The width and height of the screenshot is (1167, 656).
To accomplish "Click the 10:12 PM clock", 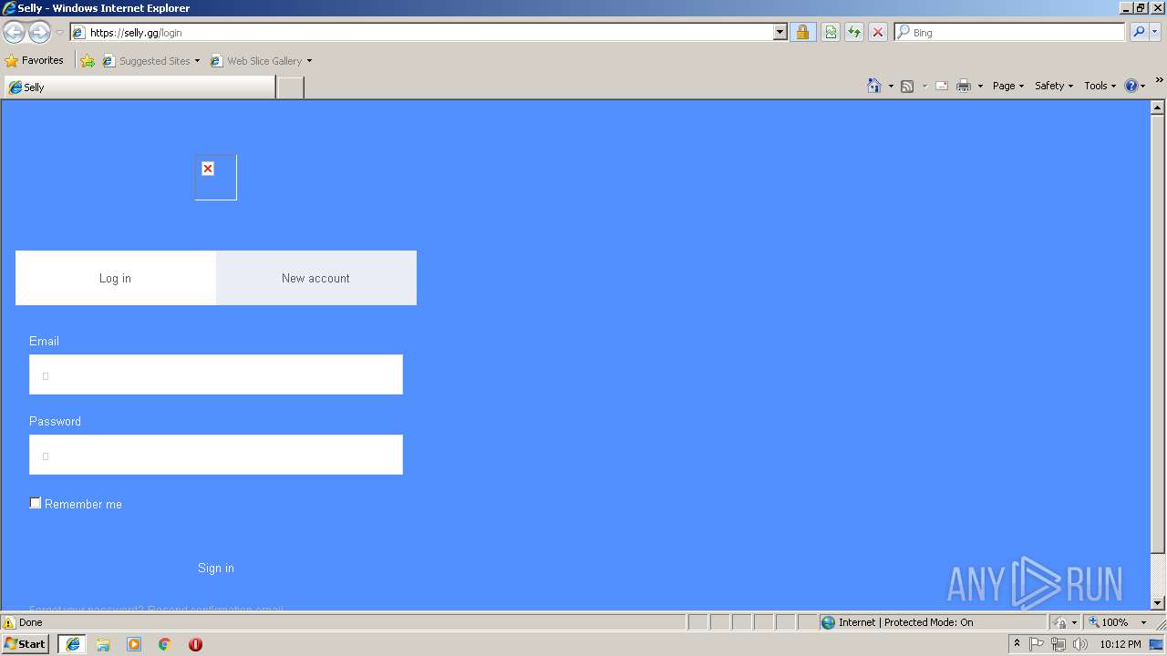I will click(x=1121, y=644).
